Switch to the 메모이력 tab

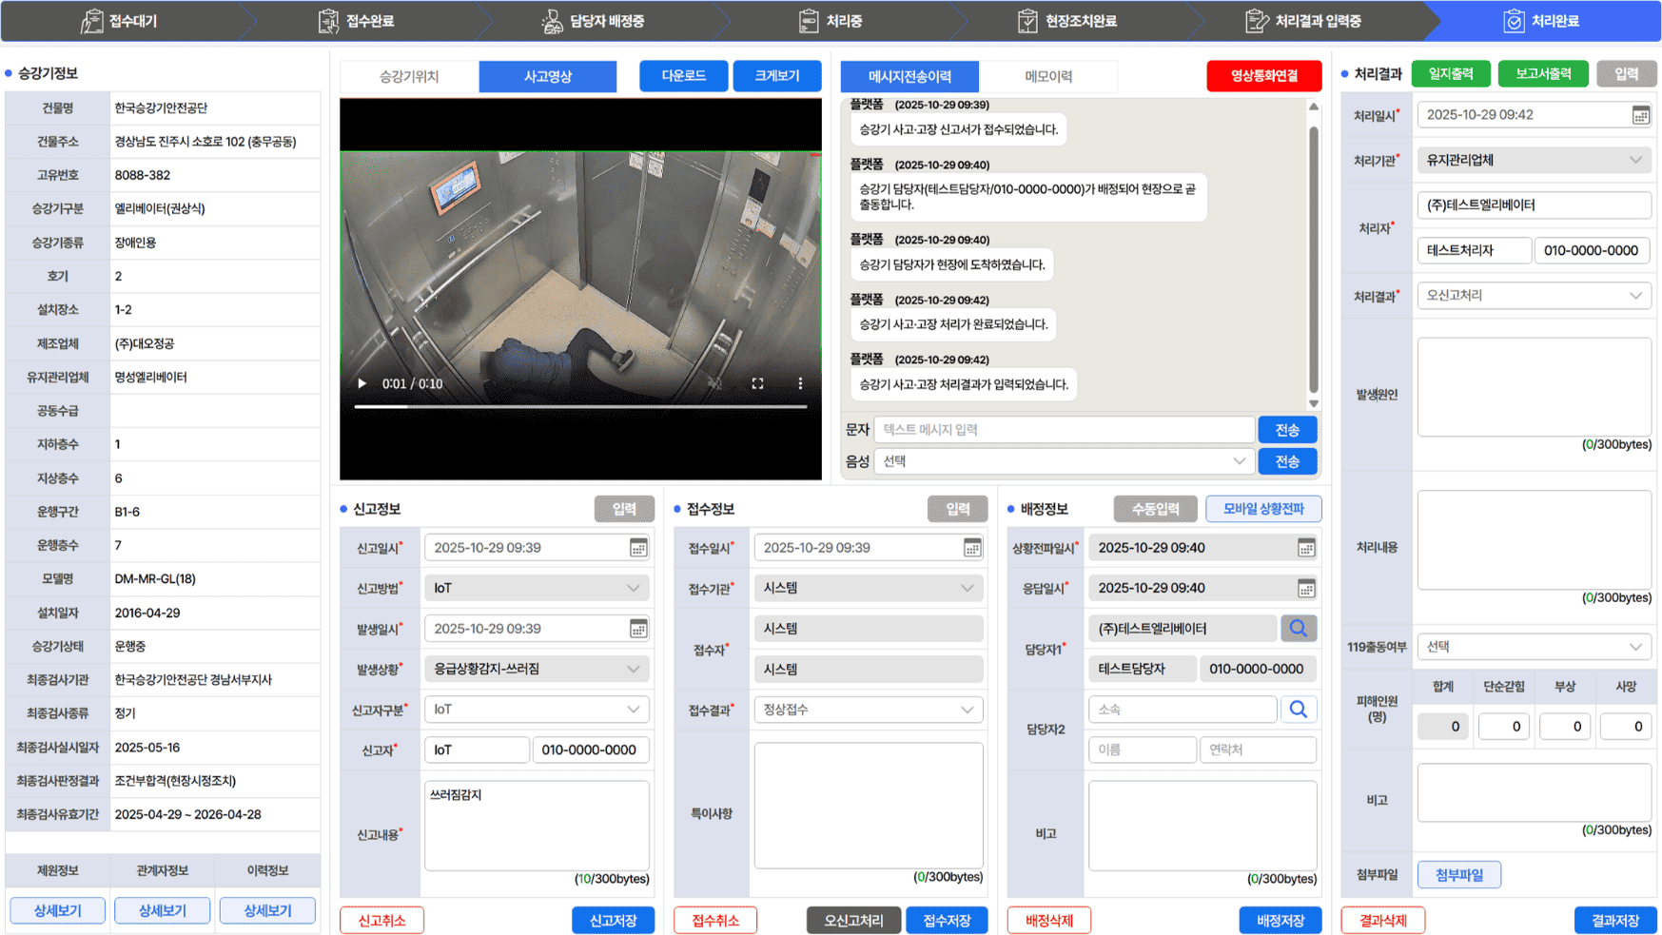coord(1048,76)
